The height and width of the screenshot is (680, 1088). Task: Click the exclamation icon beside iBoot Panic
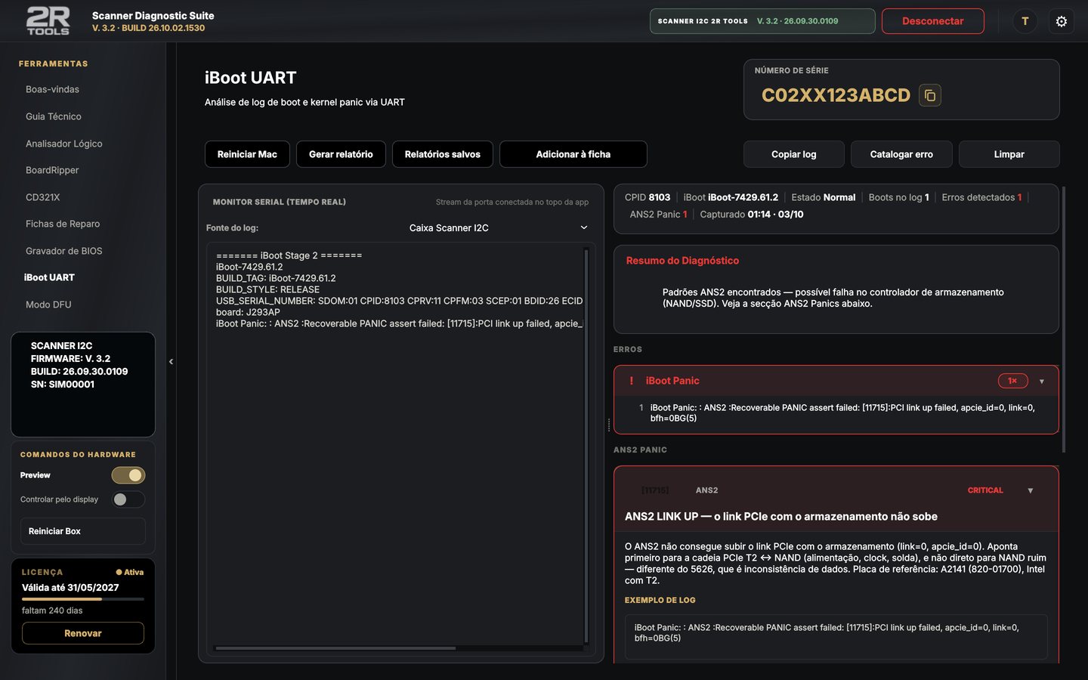pos(632,381)
